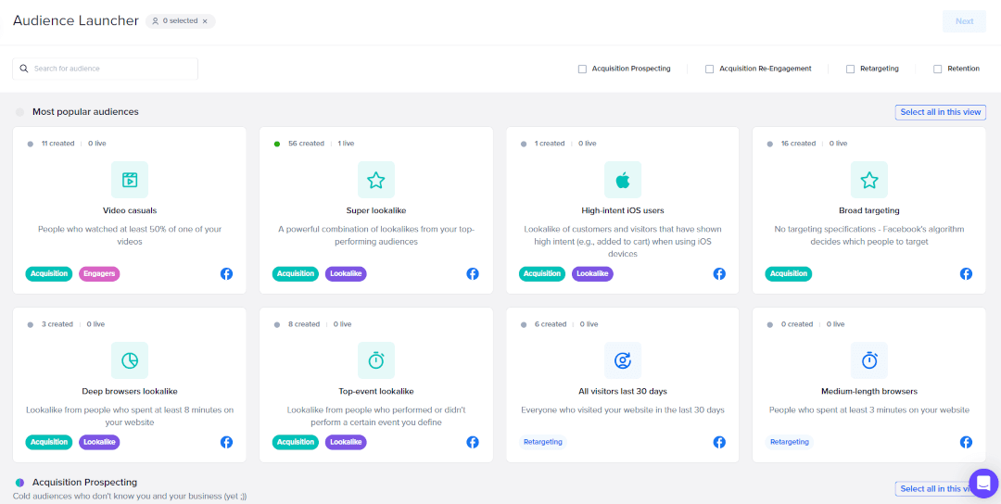Click the "1 live" status text
The width and height of the screenshot is (1001, 504).
[346, 144]
